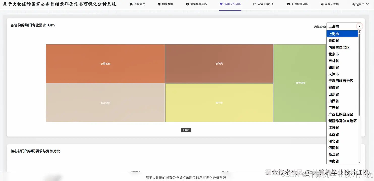Expand the ityqg用户 account menu
This screenshot has width=374, height=181.
360,4
